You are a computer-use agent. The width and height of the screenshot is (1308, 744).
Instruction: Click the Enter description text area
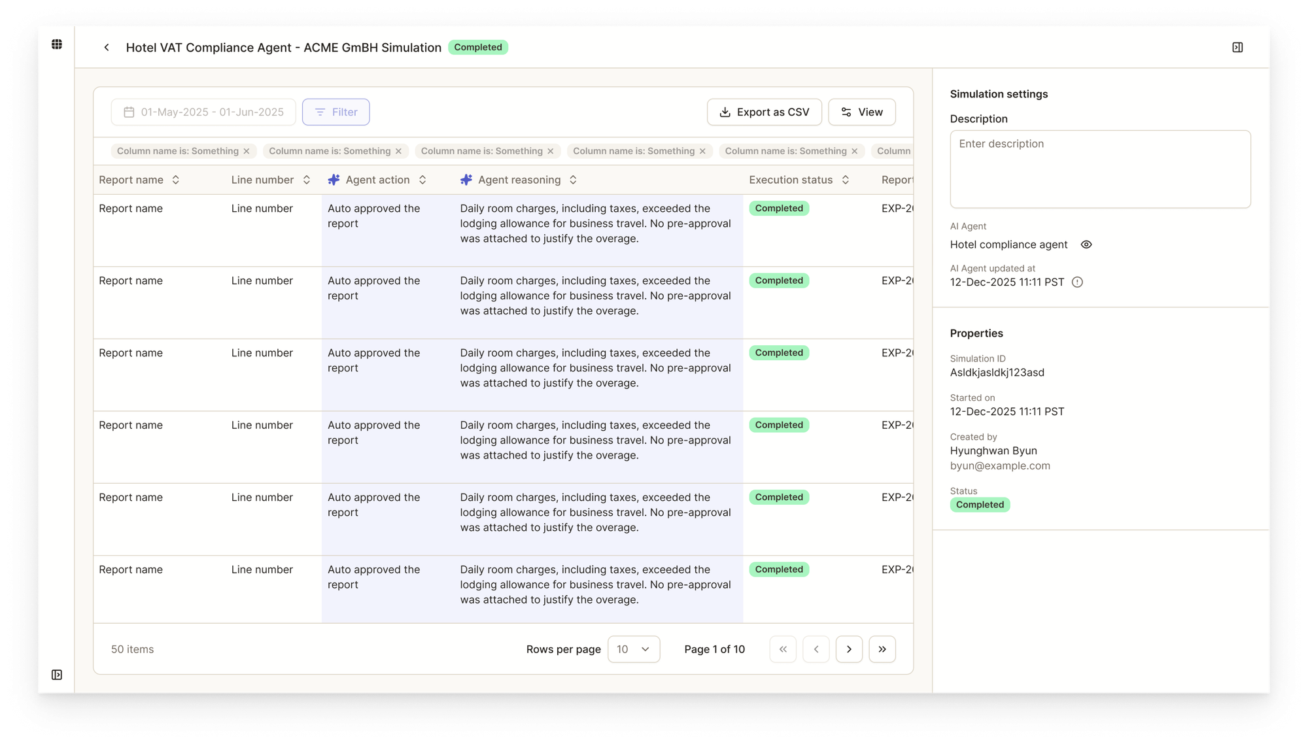pyautogui.click(x=1100, y=169)
